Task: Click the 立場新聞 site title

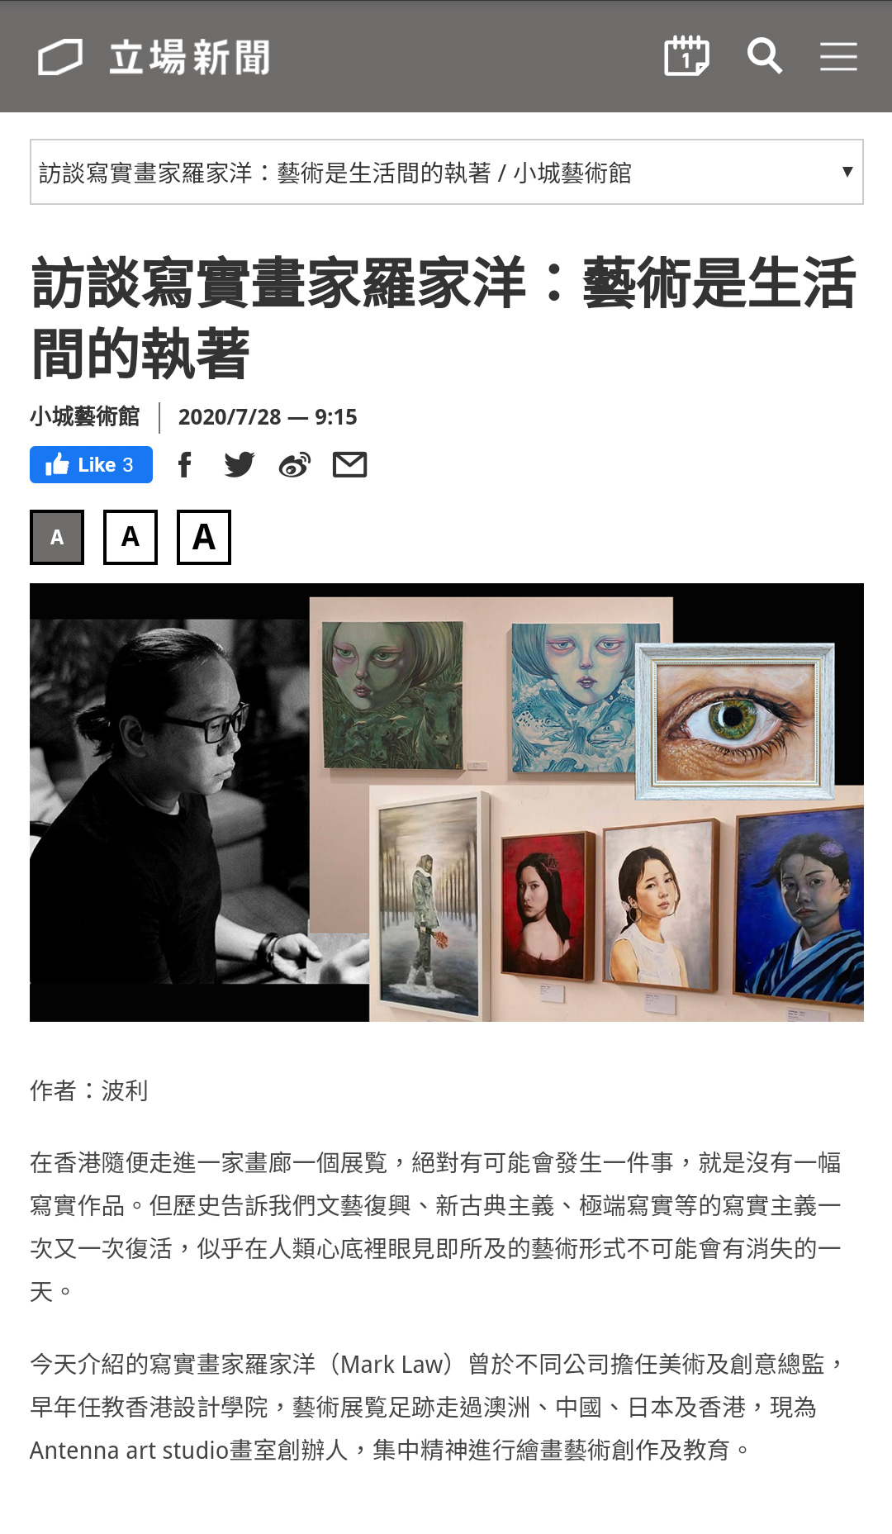Action: coord(190,57)
